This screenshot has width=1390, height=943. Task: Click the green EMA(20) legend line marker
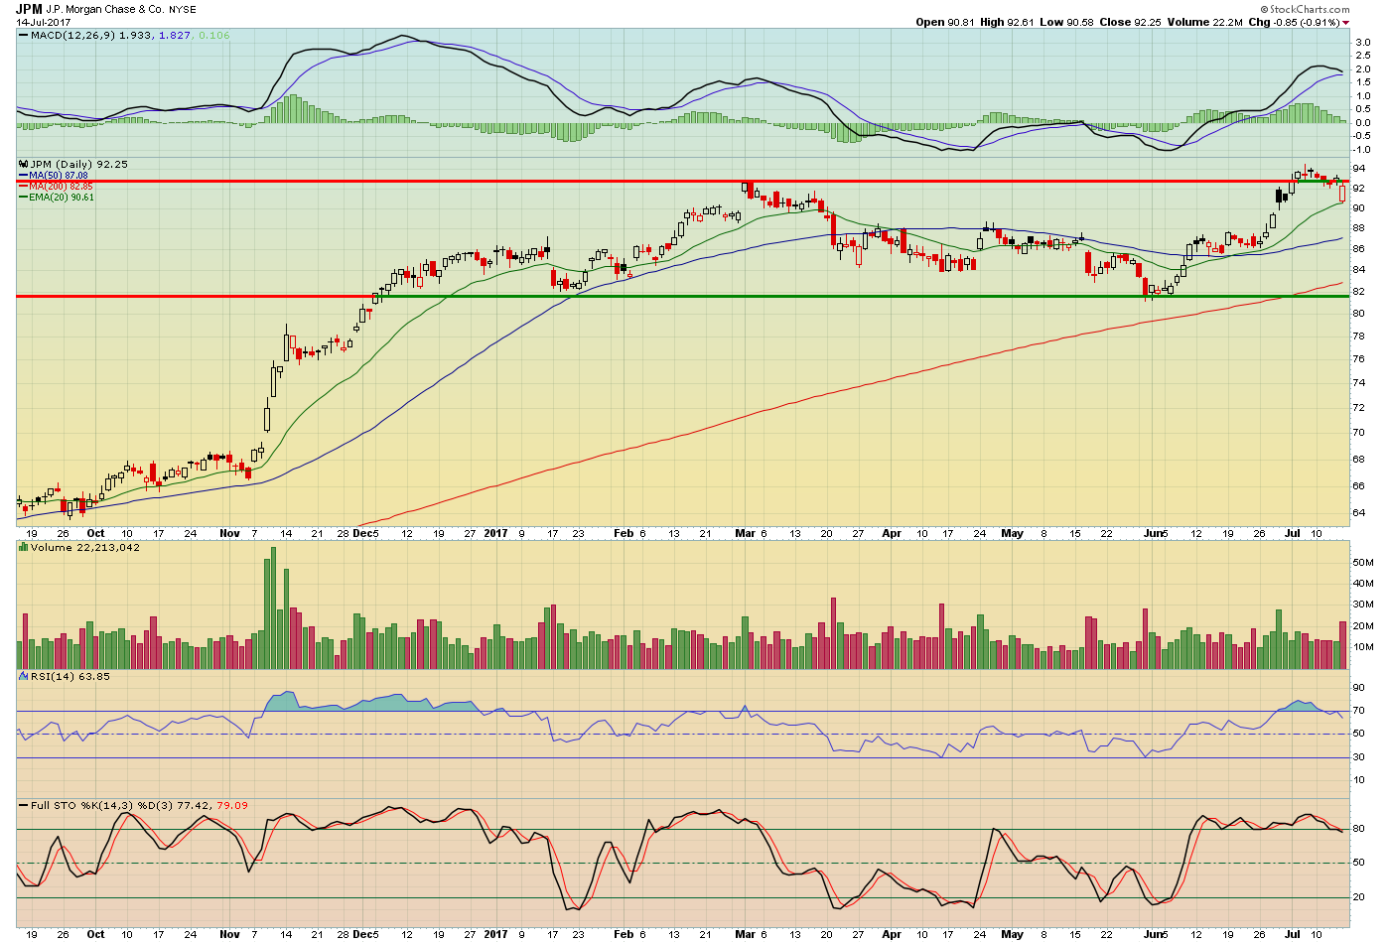point(23,197)
